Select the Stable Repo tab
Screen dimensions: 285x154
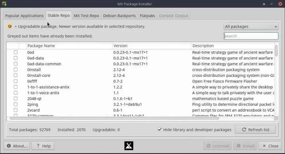click(x=59, y=15)
